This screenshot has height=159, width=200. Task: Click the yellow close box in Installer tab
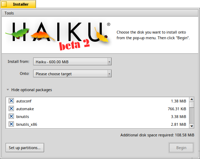(4, 4)
